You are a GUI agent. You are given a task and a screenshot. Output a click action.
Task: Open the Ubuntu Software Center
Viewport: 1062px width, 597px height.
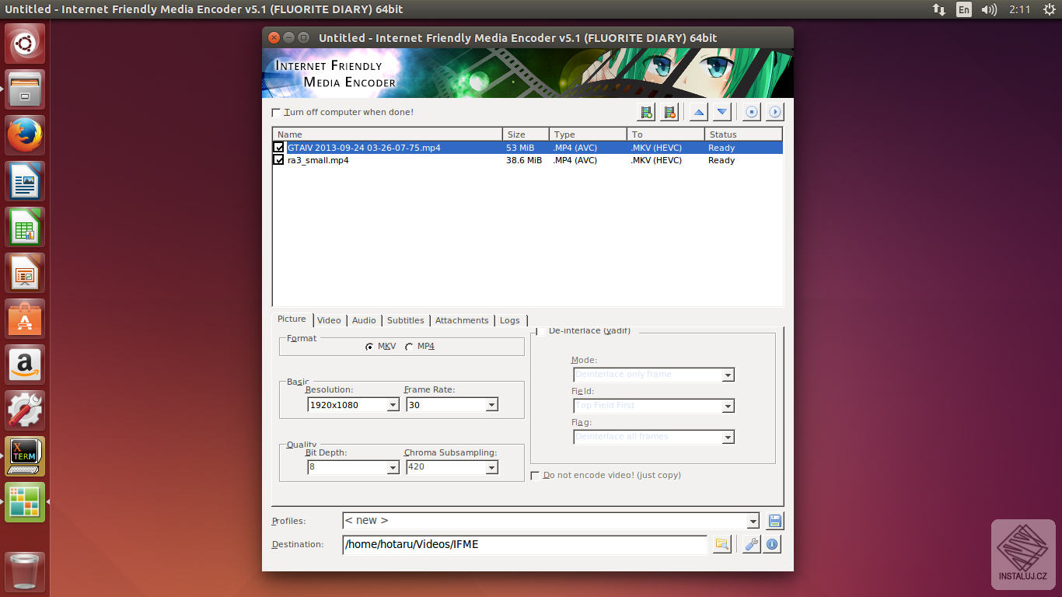(x=26, y=319)
